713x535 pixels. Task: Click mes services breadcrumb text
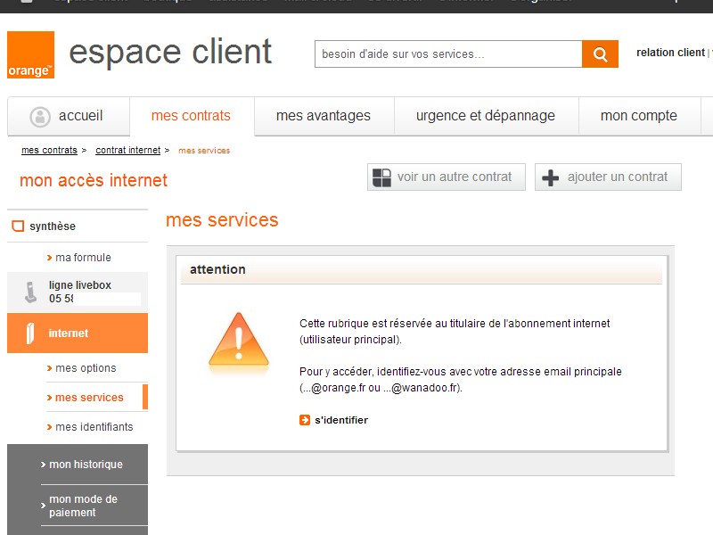(204, 151)
